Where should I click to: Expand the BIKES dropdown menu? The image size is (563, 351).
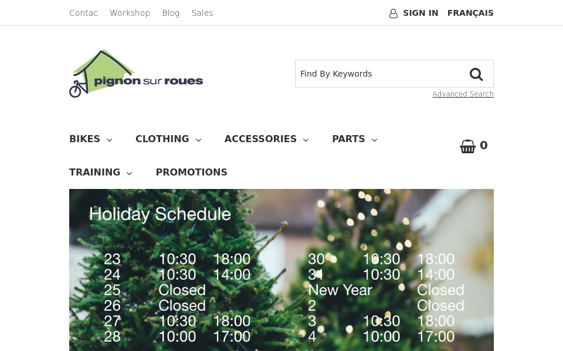(109, 140)
